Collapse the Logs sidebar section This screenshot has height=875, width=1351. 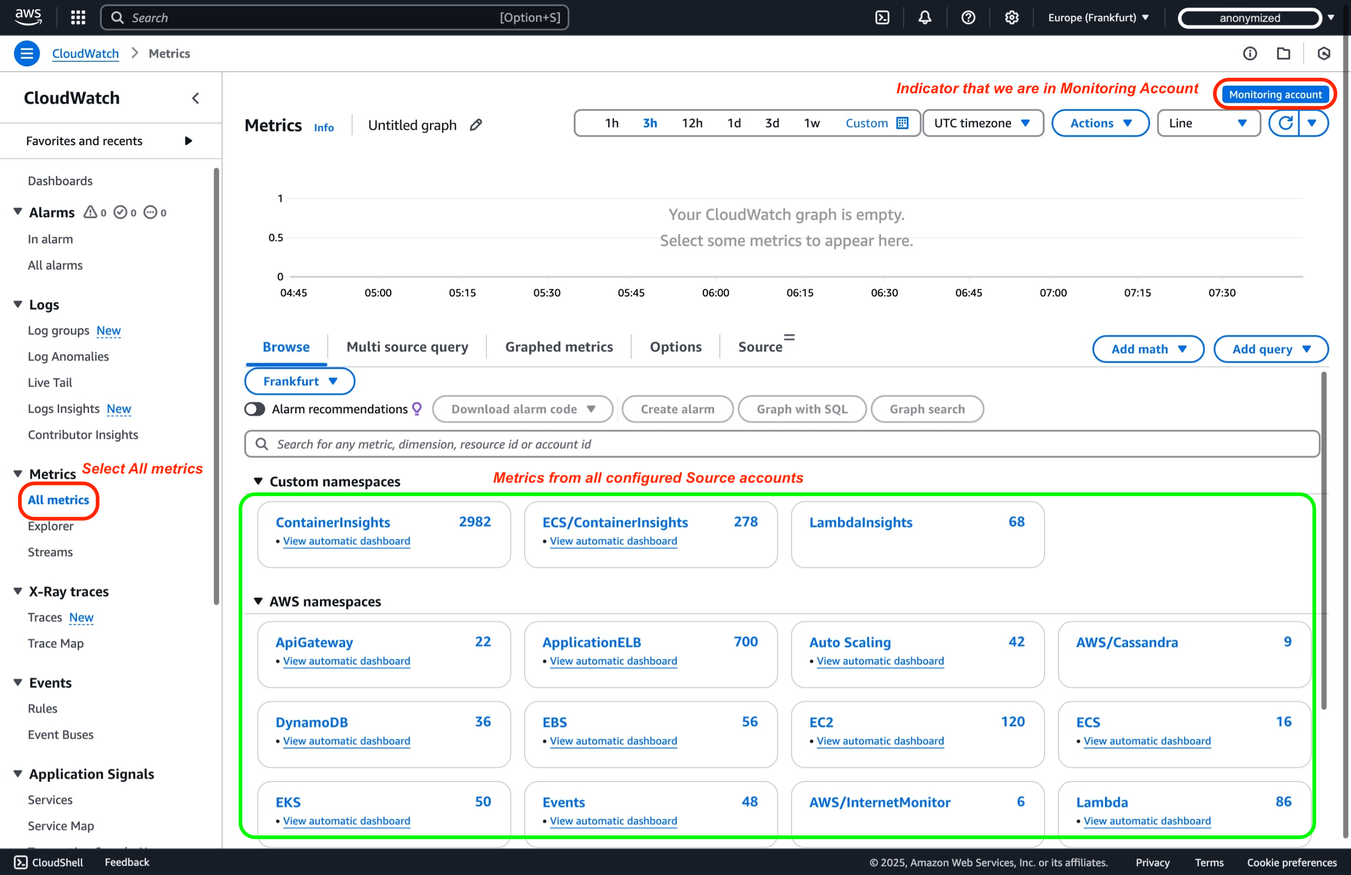[17, 305]
